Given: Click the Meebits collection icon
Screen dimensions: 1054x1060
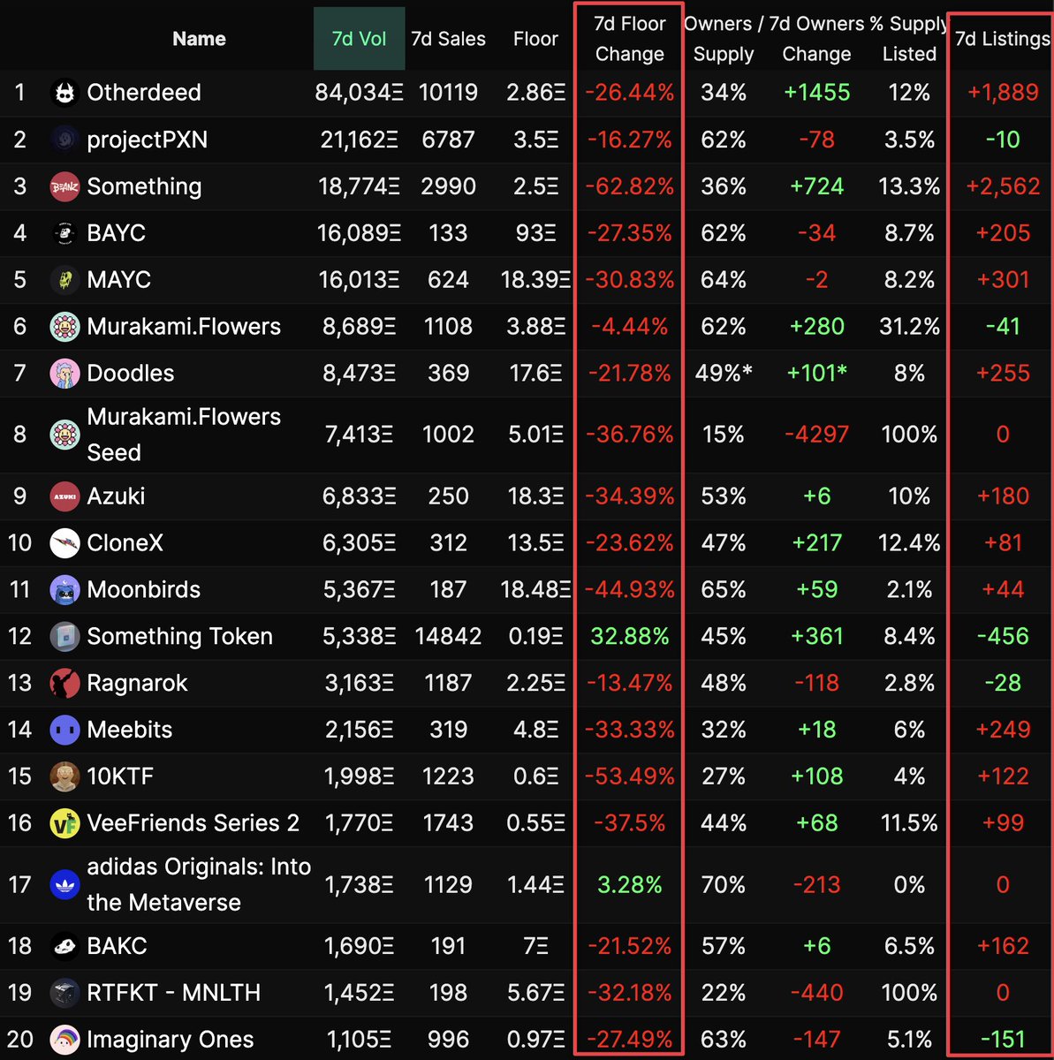Looking at the screenshot, I should 64,731.
